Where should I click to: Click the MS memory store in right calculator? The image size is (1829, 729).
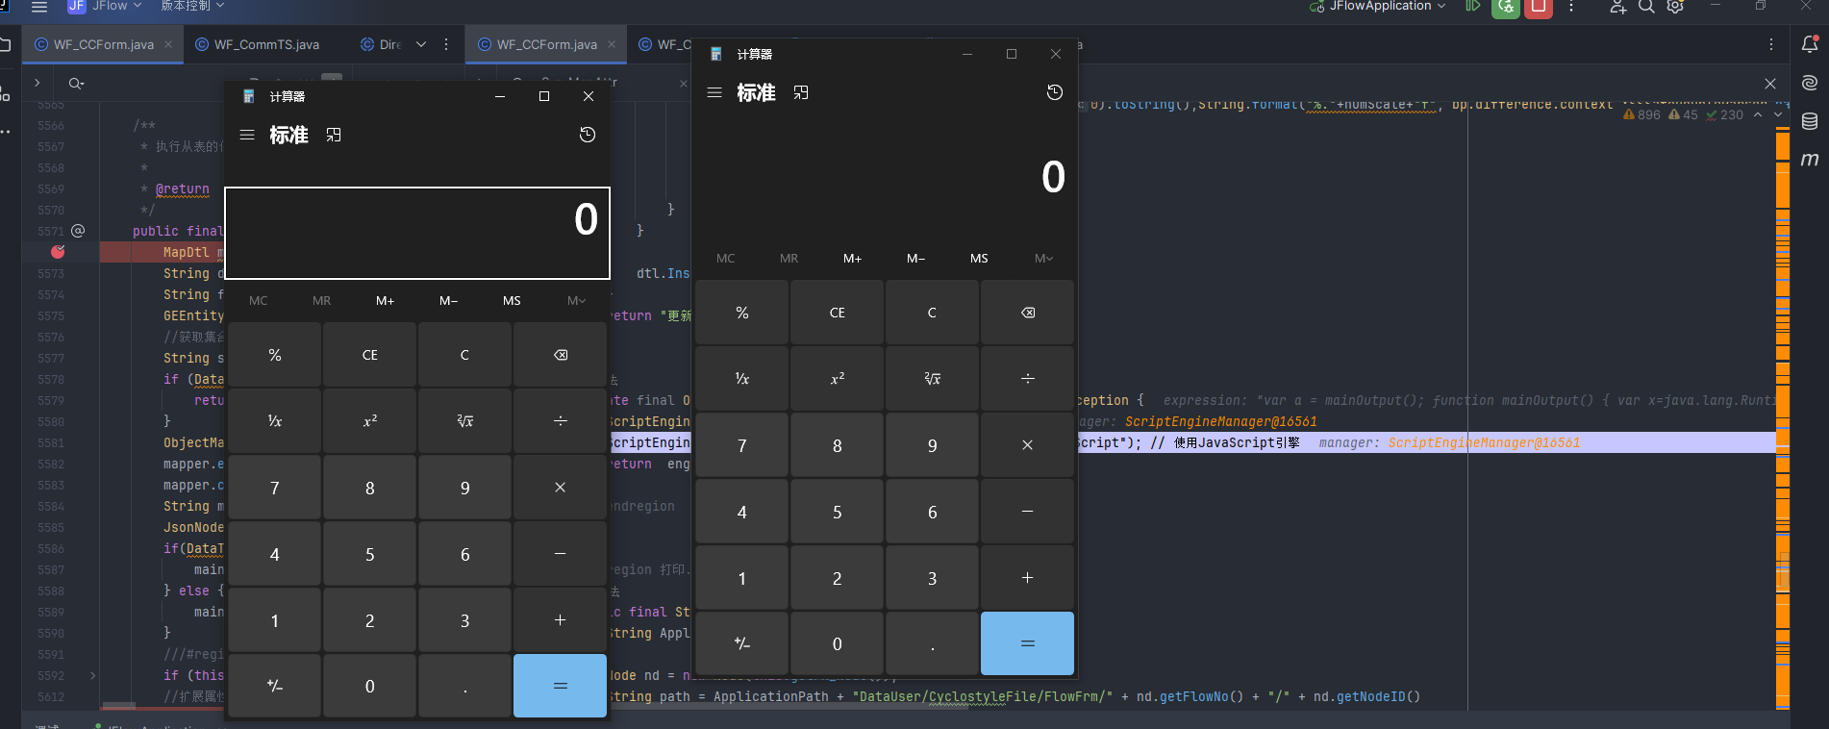[979, 259]
